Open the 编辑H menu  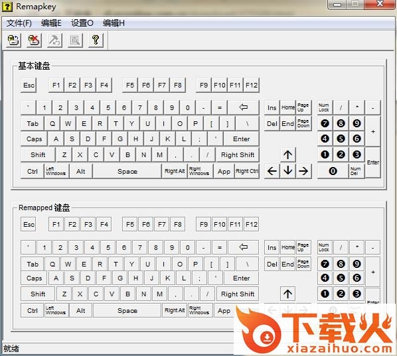click(x=114, y=23)
